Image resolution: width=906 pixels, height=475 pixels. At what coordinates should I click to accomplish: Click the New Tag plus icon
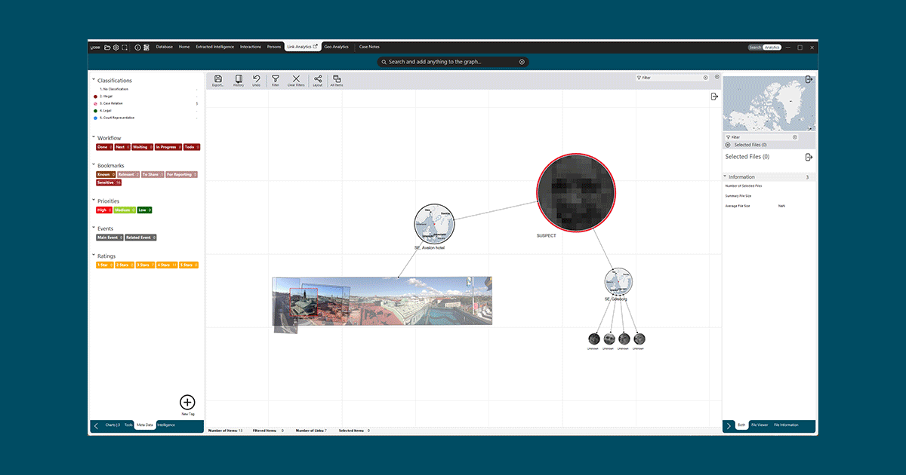tap(187, 403)
